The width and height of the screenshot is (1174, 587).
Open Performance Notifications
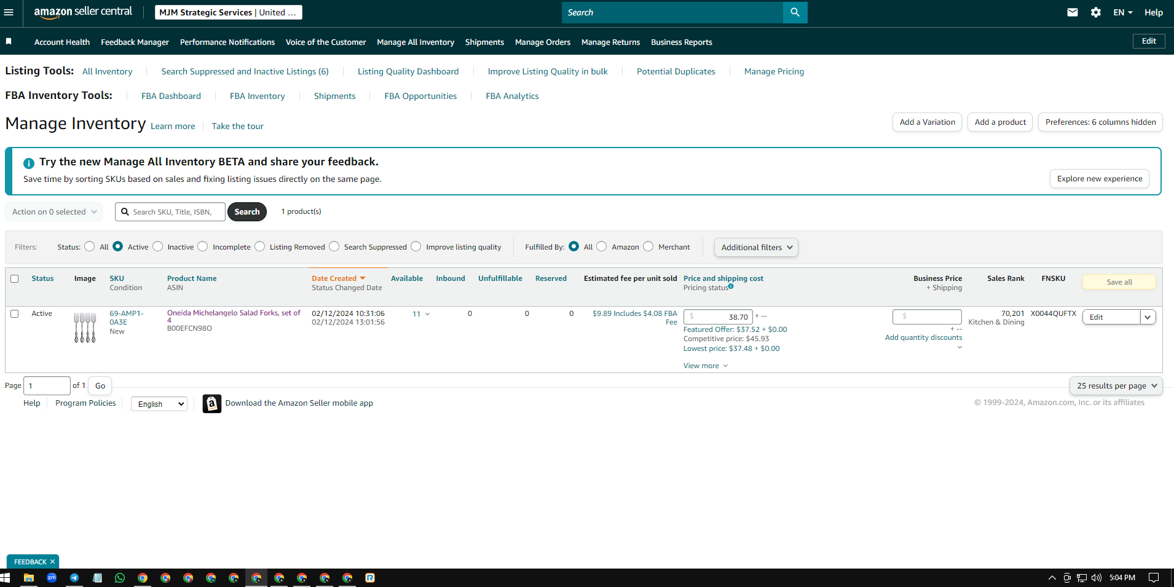(x=227, y=42)
